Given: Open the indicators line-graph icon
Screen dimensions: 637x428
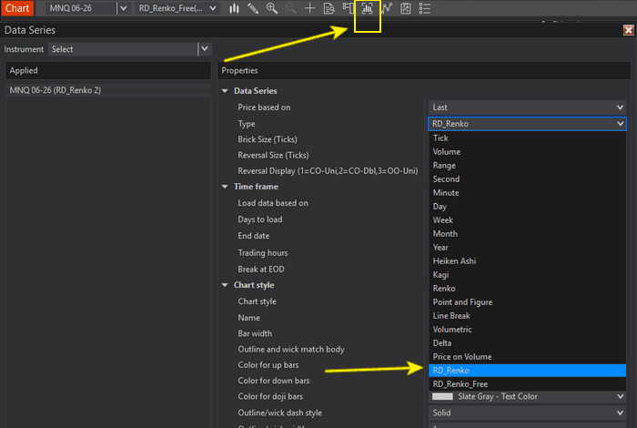Looking at the screenshot, I should [x=387, y=8].
